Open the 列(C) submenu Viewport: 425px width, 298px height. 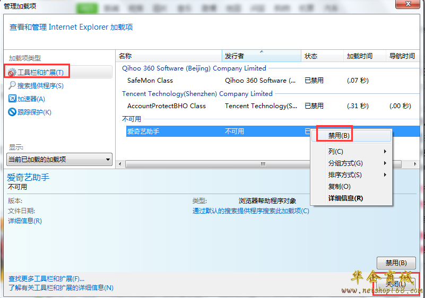(x=351, y=152)
